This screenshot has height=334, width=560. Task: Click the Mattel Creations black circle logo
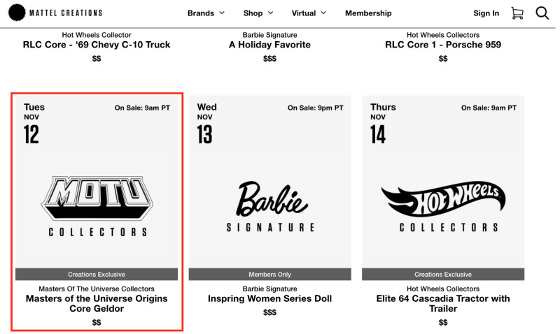pyautogui.click(x=17, y=13)
